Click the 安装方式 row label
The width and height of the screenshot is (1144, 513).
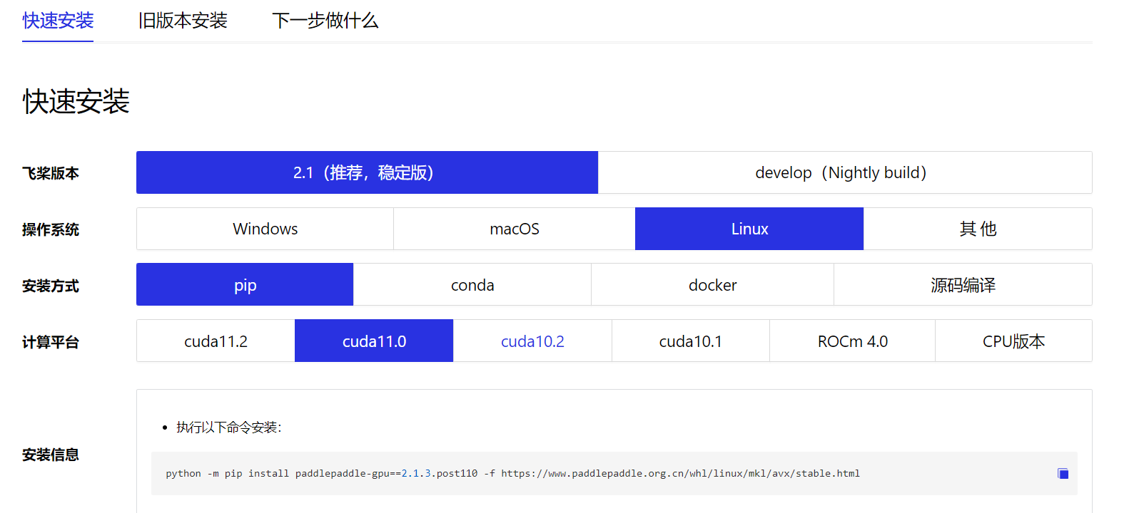[x=51, y=286]
